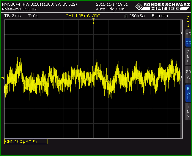Click the HMO3044 hardware version text
Viewport: 192px width, 156px height.
(40, 4)
